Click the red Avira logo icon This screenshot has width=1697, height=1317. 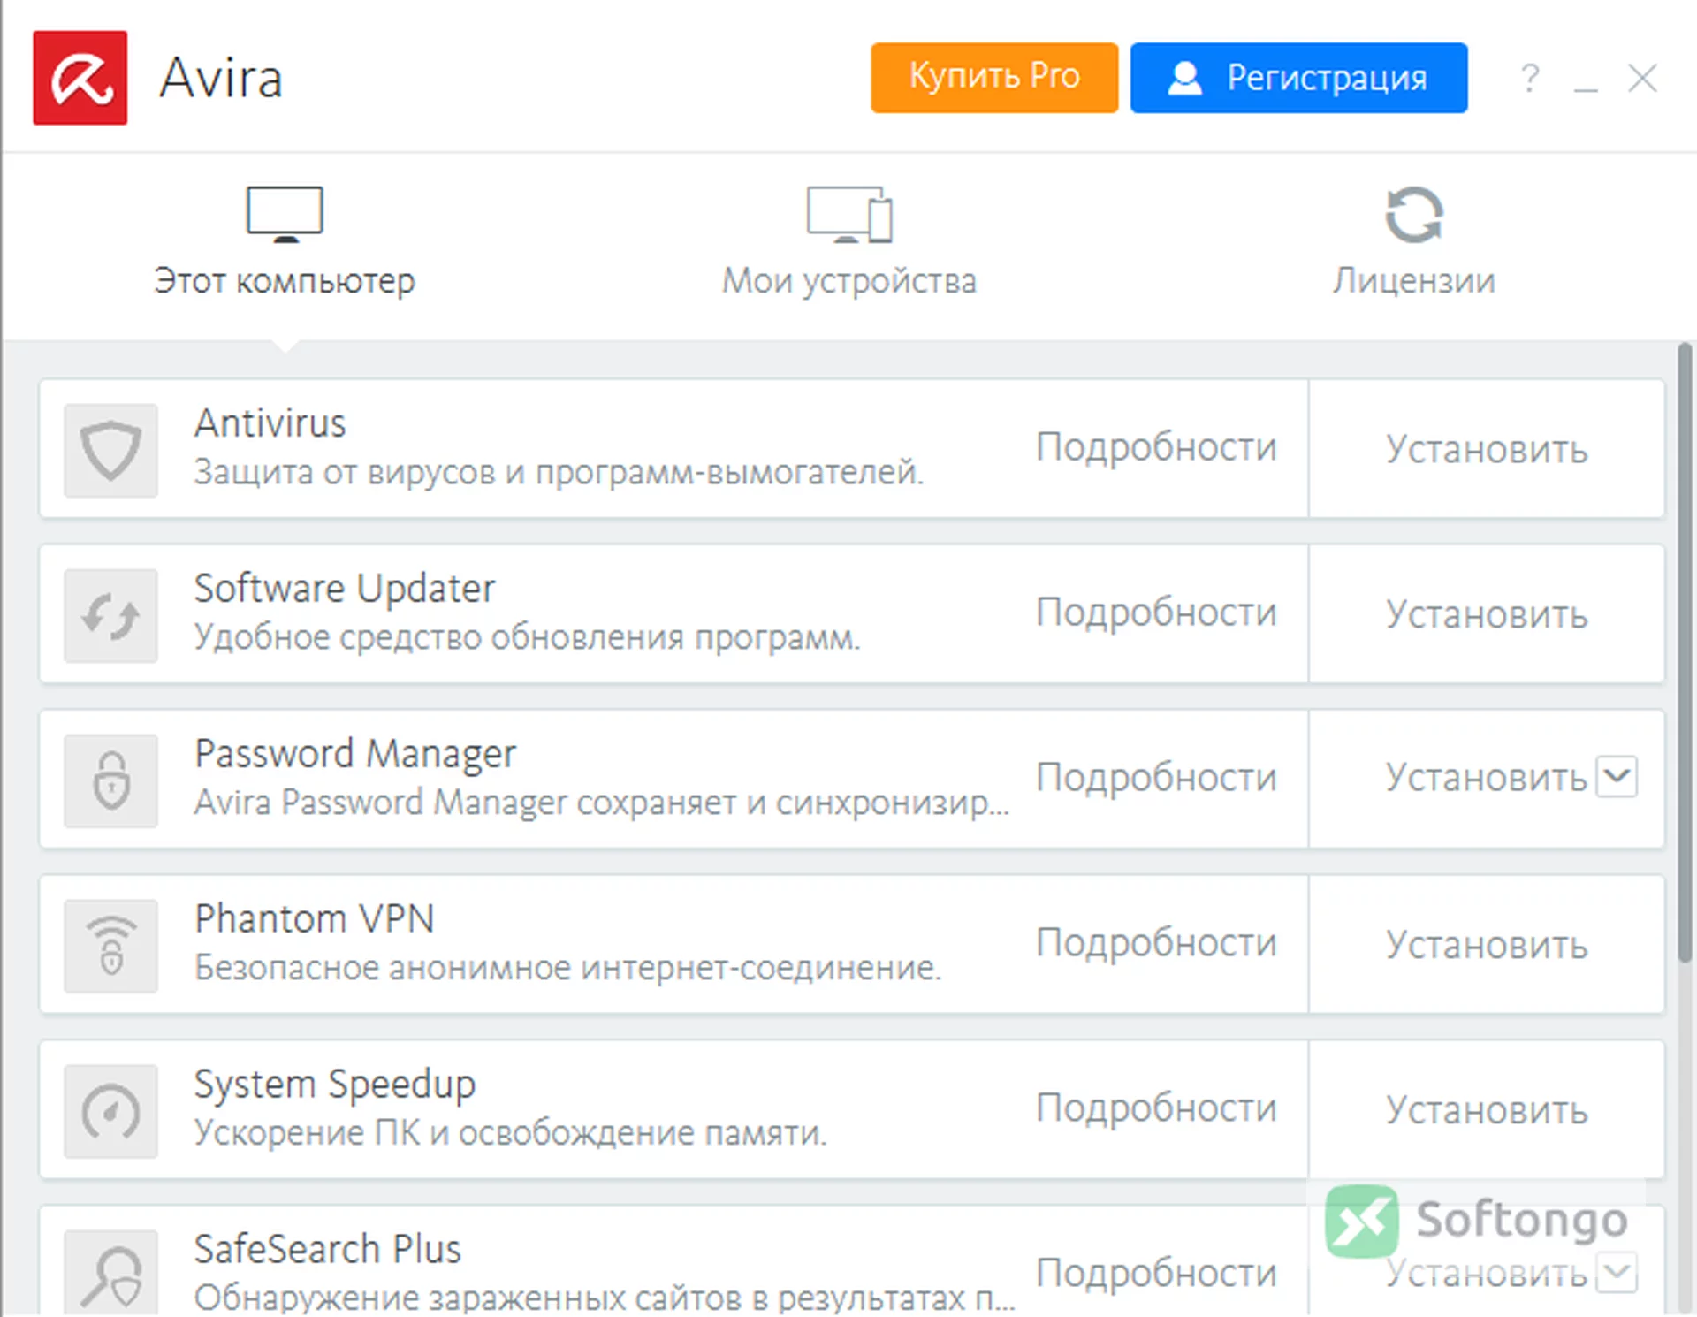pos(80,78)
